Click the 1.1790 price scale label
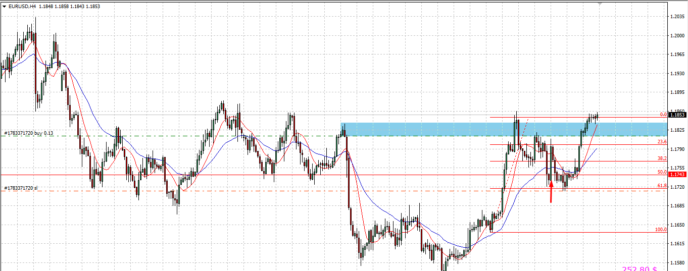Viewport: 688px width, 271px height. 677,149
